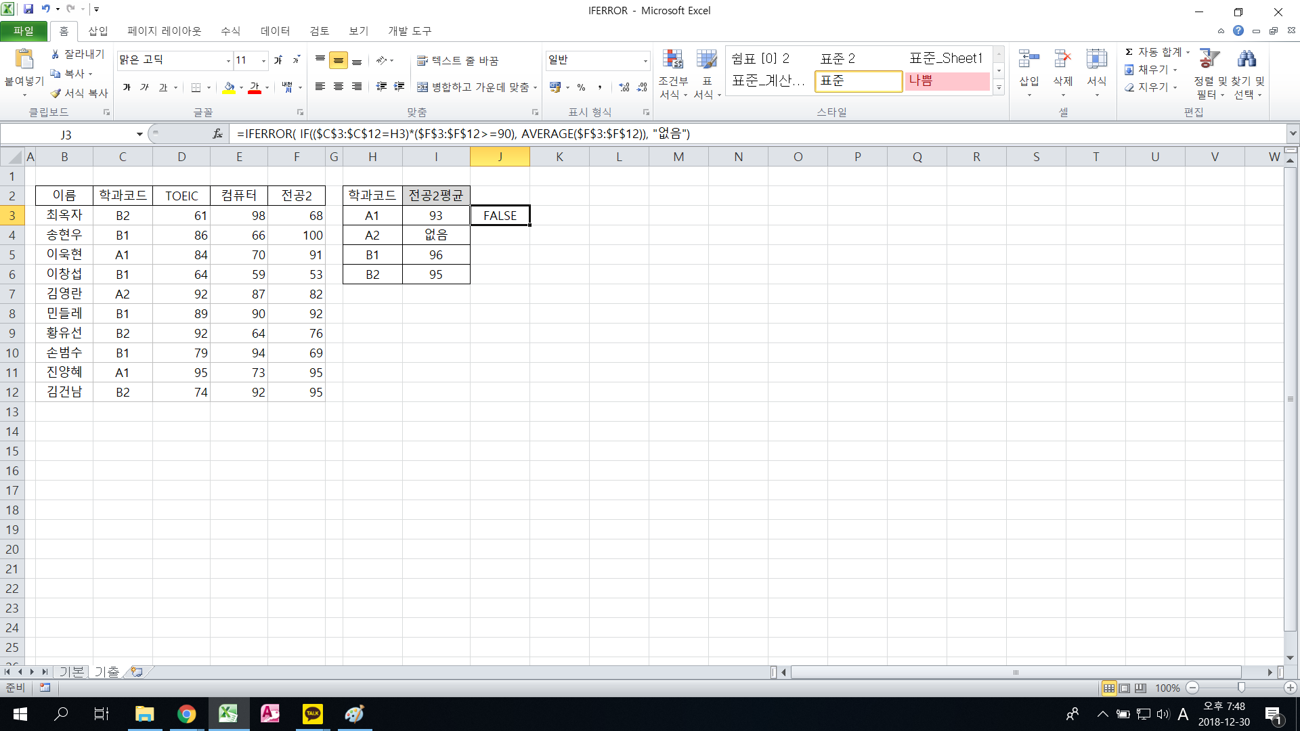Open the Name Box dropdown arrow
The image size is (1300, 731).
click(x=139, y=134)
